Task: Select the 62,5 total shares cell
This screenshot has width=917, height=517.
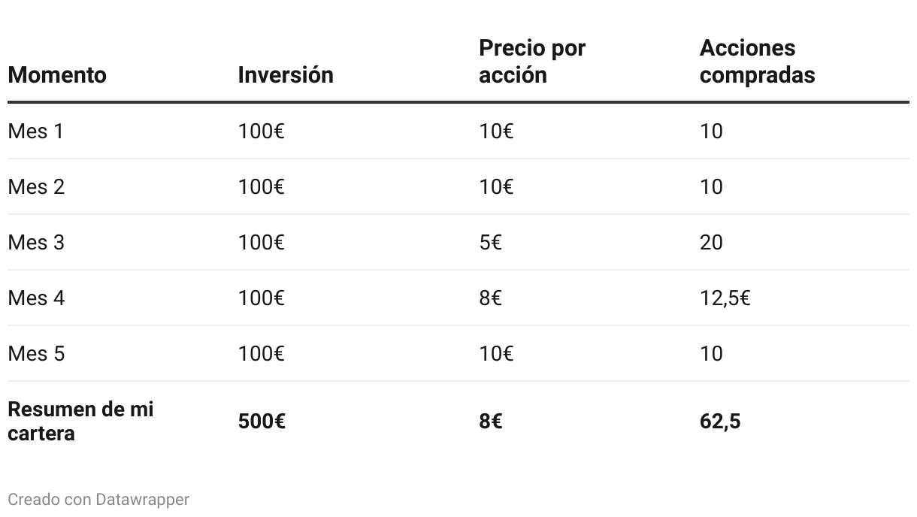Action: (720, 422)
